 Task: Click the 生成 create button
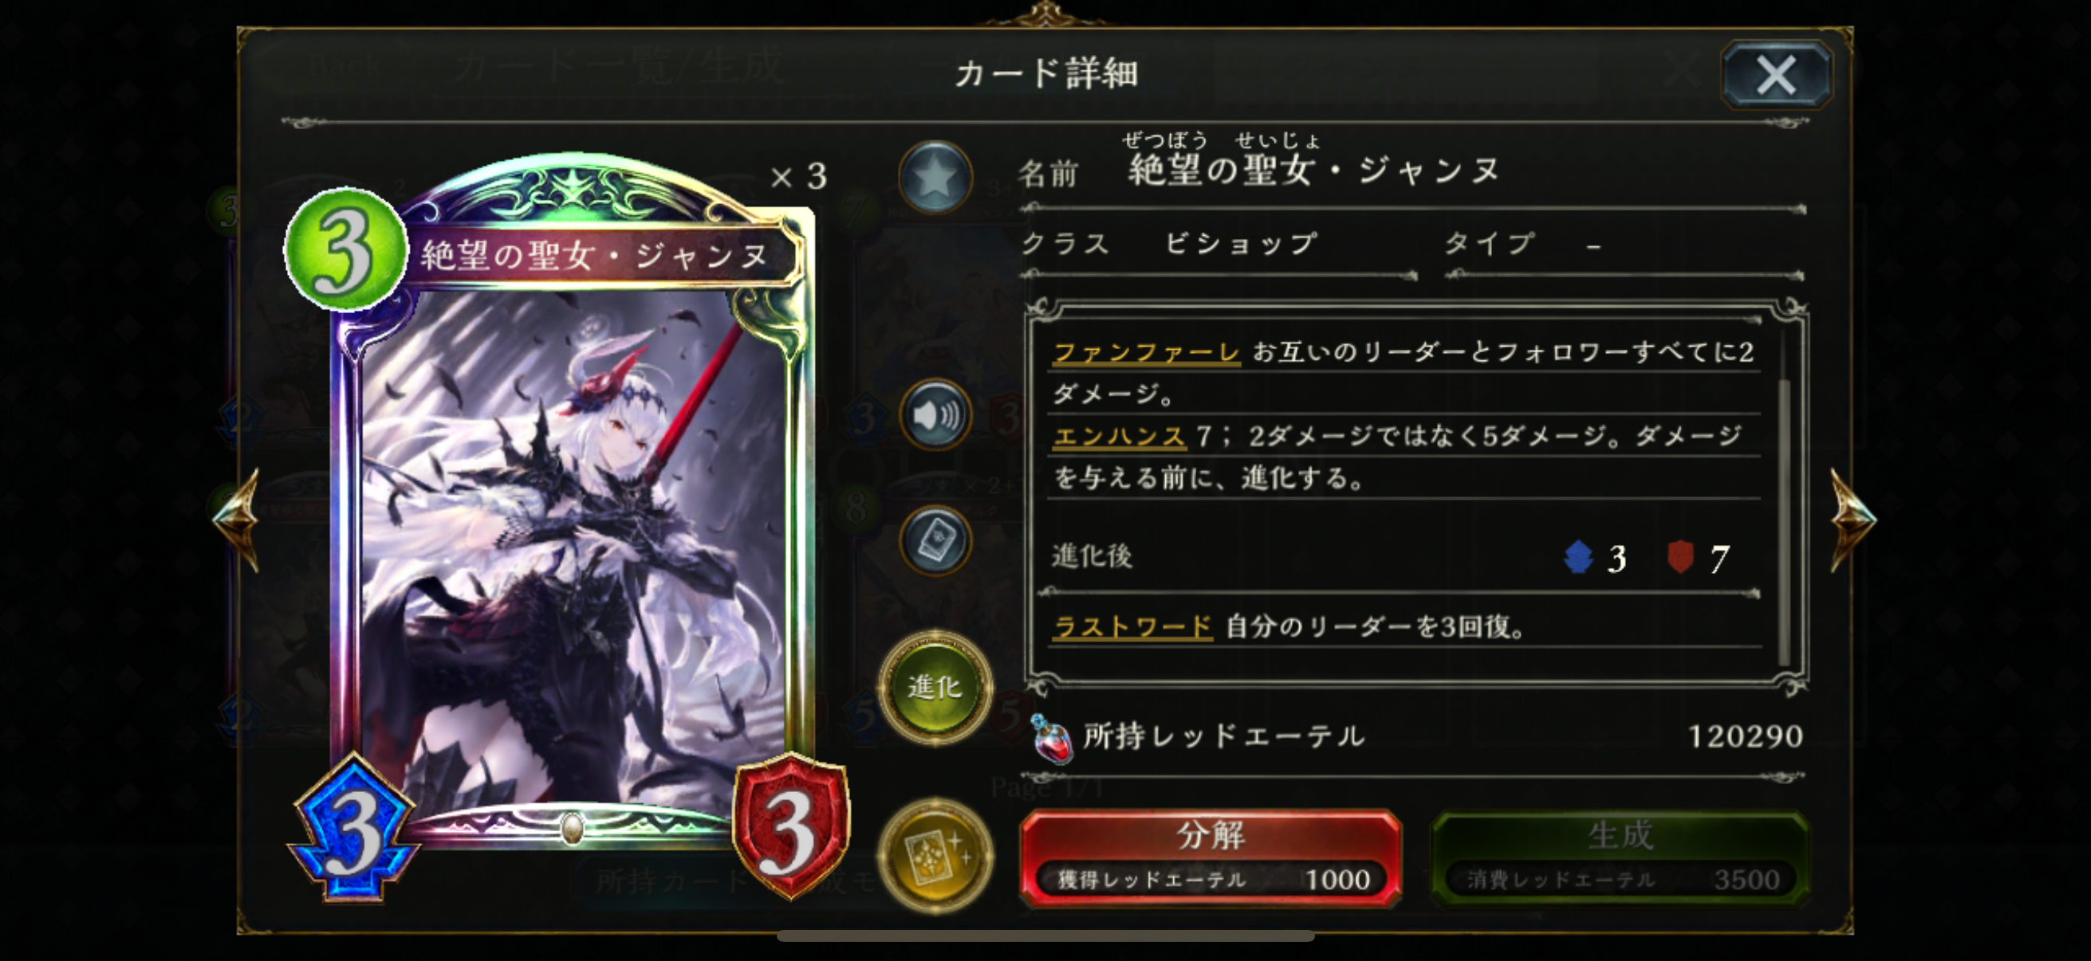coord(1620,858)
